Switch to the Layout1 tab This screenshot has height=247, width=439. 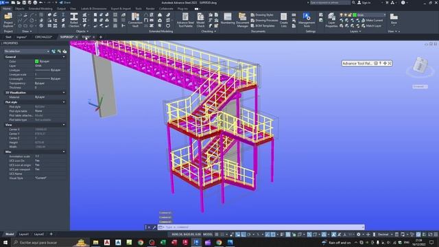tap(24, 234)
